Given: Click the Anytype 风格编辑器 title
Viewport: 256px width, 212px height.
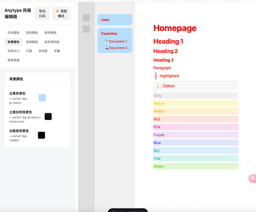Looking at the screenshot, I should click(18, 14).
